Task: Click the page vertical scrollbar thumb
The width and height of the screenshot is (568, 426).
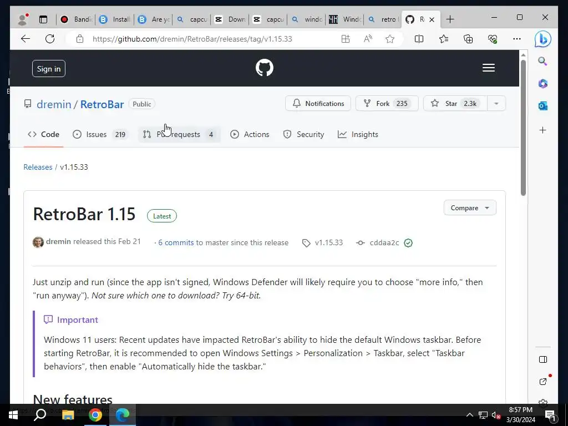Action: click(523, 128)
